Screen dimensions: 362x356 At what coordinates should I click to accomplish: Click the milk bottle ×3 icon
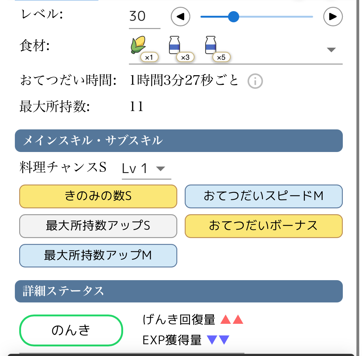[175, 45]
